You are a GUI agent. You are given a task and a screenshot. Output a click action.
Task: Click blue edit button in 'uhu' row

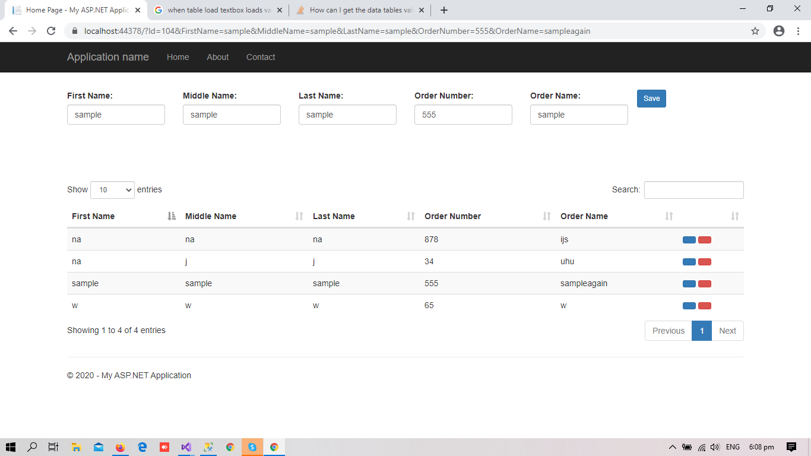689,262
